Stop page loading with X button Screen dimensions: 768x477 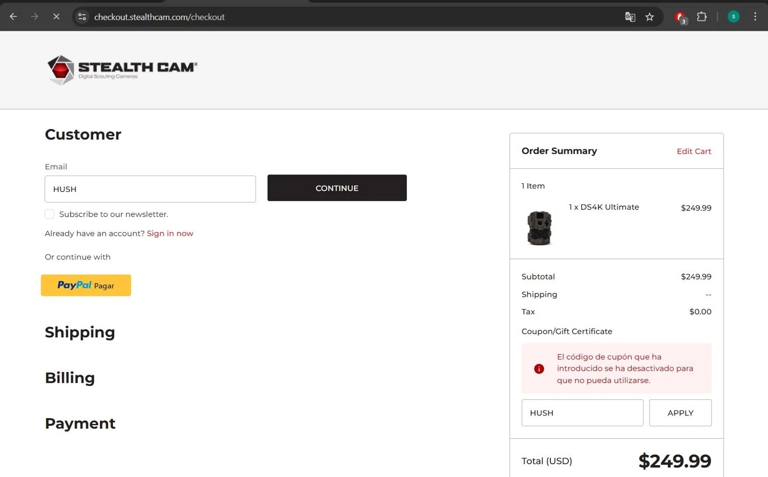click(56, 17)
